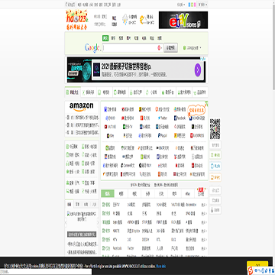The image size is (275, 275).
Task: Select the eBay tab in the lower section
Action: (188, 194)
